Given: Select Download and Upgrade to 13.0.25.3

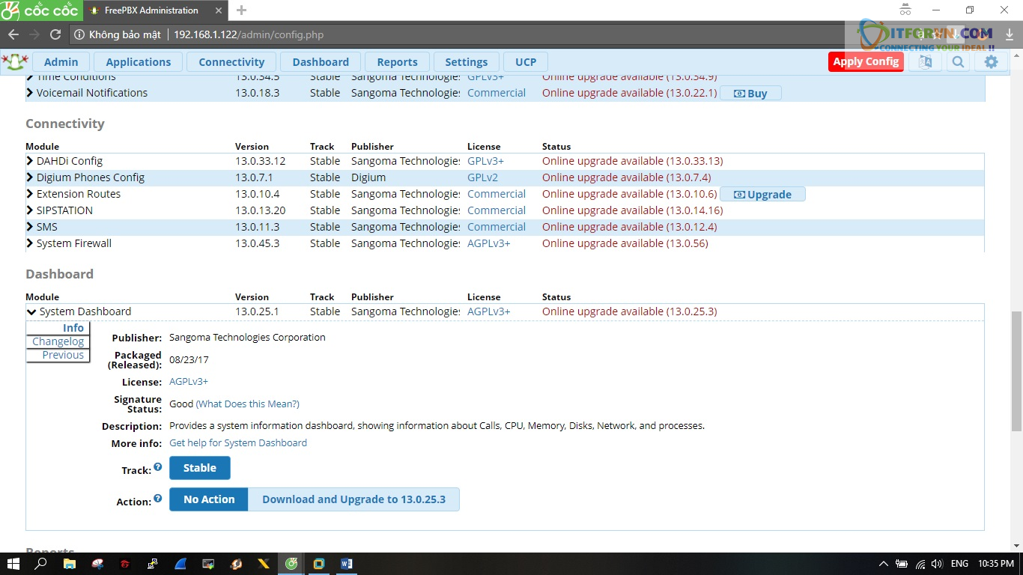Looking at the screenshot, I should pyautogui.click(x=353, y=499).
